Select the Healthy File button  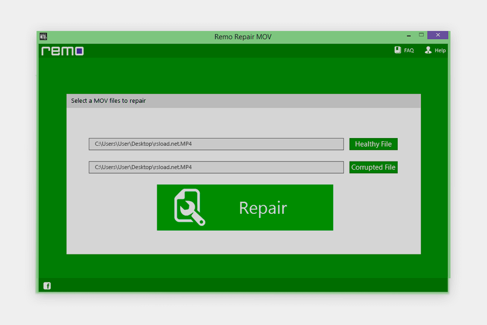[373, 144]
